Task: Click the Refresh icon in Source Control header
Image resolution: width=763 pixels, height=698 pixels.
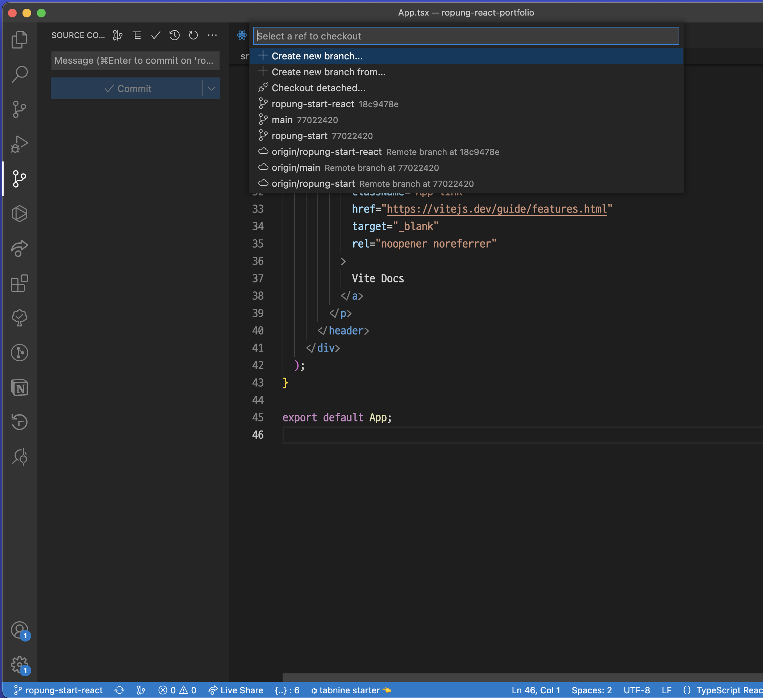Action: pos(193,35)
